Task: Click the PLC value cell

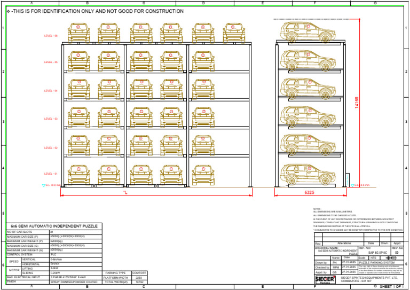Action: pyautogui.click(x=76, y=255)
